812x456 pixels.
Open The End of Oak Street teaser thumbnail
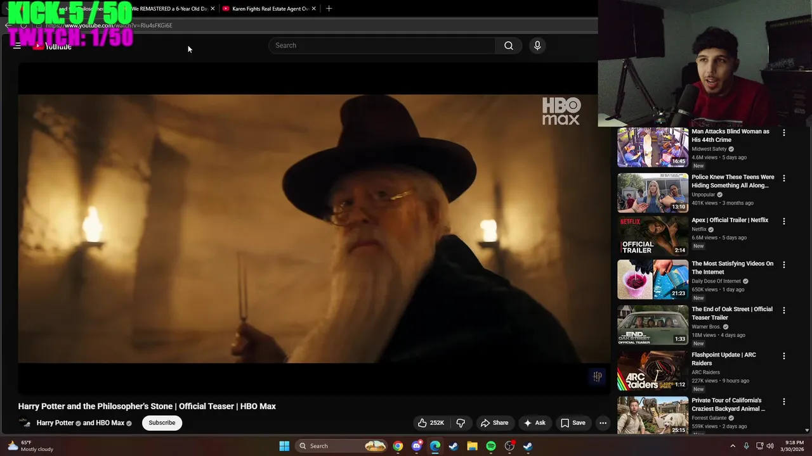tap(653, 325)
